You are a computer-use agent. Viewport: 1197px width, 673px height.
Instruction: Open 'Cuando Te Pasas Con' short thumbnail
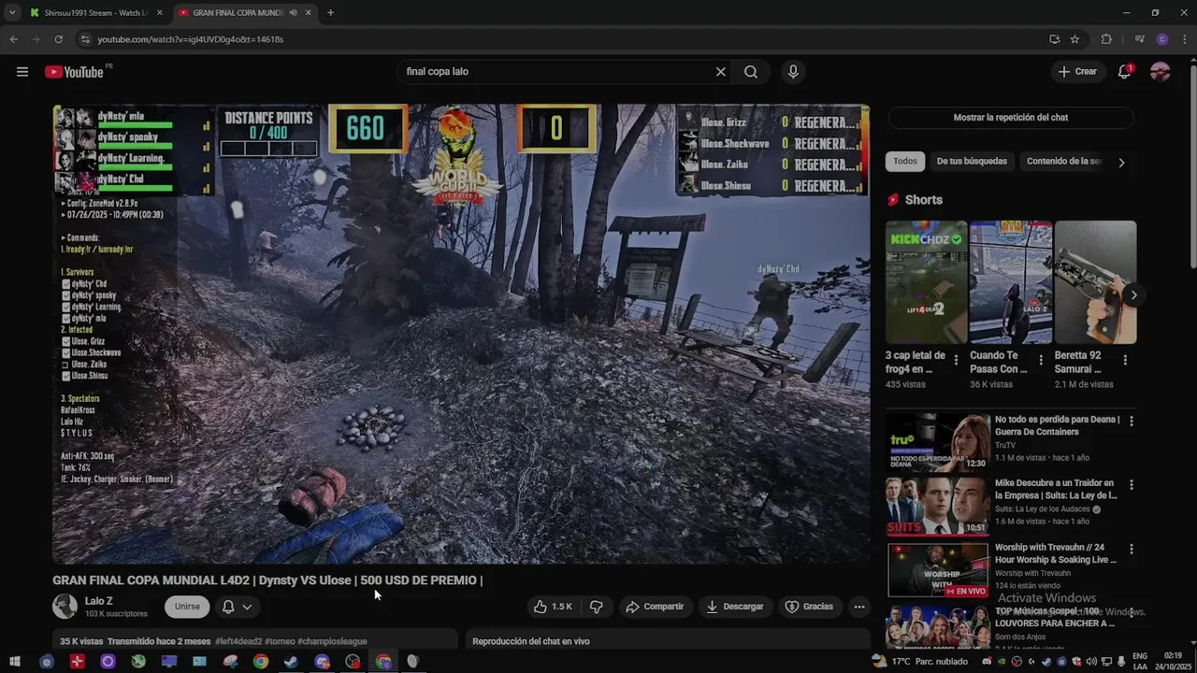tap(1011, 282)
